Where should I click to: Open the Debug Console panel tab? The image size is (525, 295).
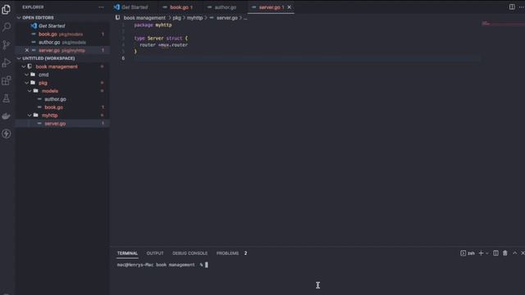[189, 253]
